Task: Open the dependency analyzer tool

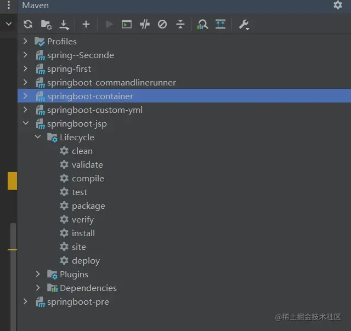Action: pos(202,24)
